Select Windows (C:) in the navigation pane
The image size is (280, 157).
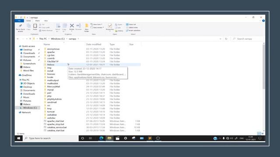coord(28,108)
